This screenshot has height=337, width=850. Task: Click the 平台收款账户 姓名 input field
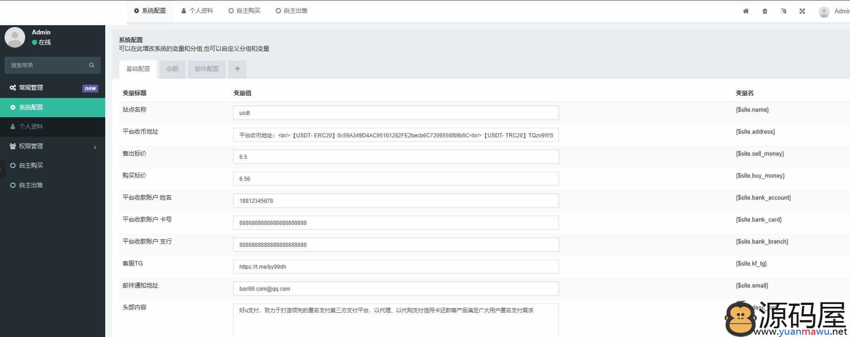[x=396, y=201]
